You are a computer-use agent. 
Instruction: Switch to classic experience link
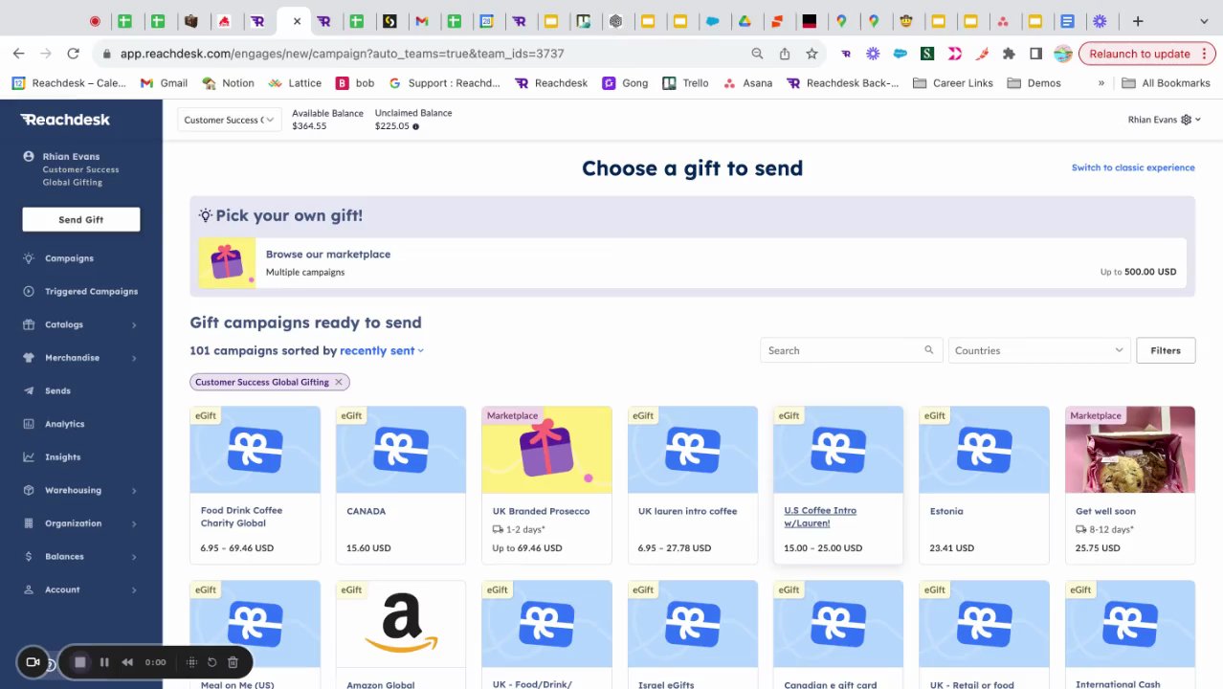pos(1133,167)
